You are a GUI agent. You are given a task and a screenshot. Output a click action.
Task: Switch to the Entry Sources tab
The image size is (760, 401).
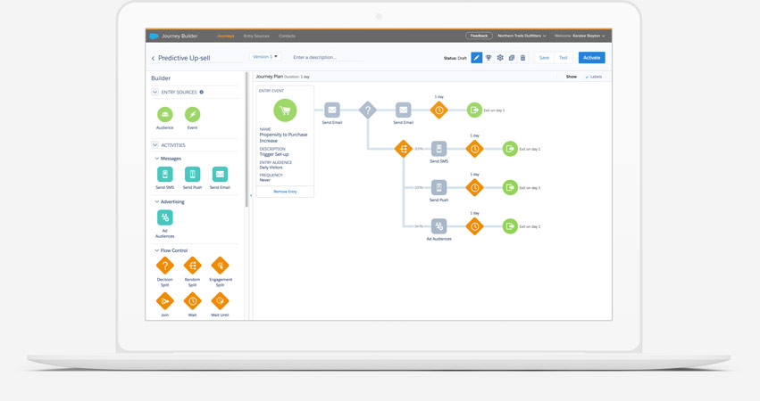tap(256, 36)
